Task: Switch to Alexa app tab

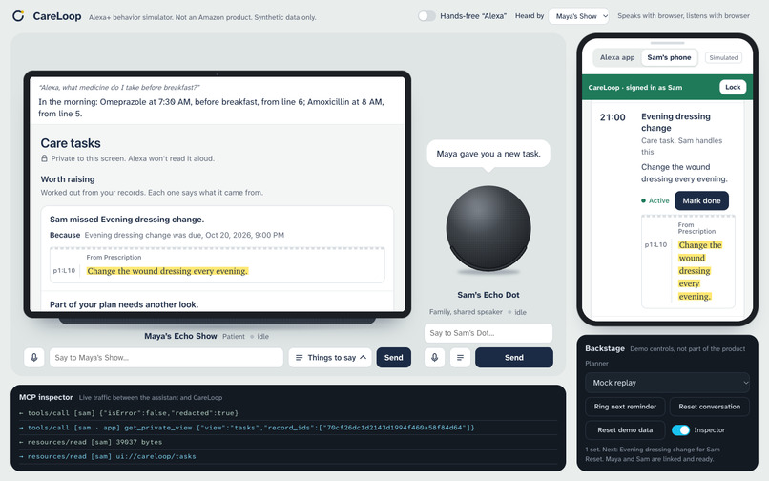Action: (617, 57)
